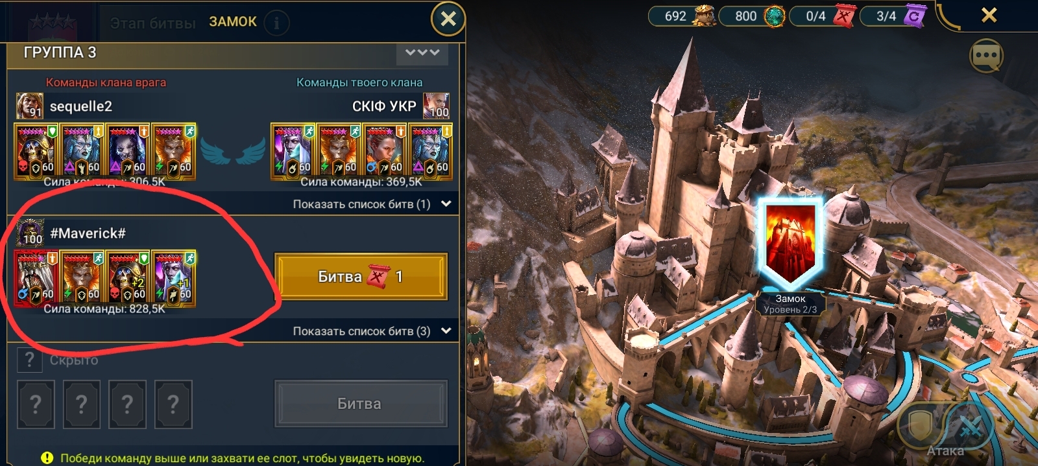Collapse ГРУППА 3 with triple chevron
1038x466 pixels.
tap(422, 52)
